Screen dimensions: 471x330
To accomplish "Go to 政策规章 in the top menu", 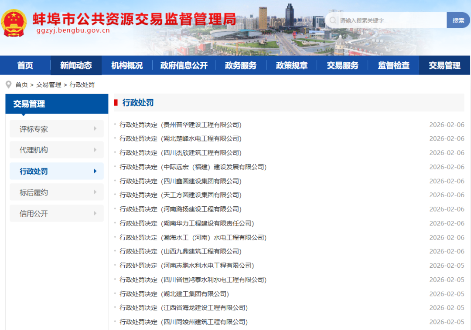I will 291,65.
